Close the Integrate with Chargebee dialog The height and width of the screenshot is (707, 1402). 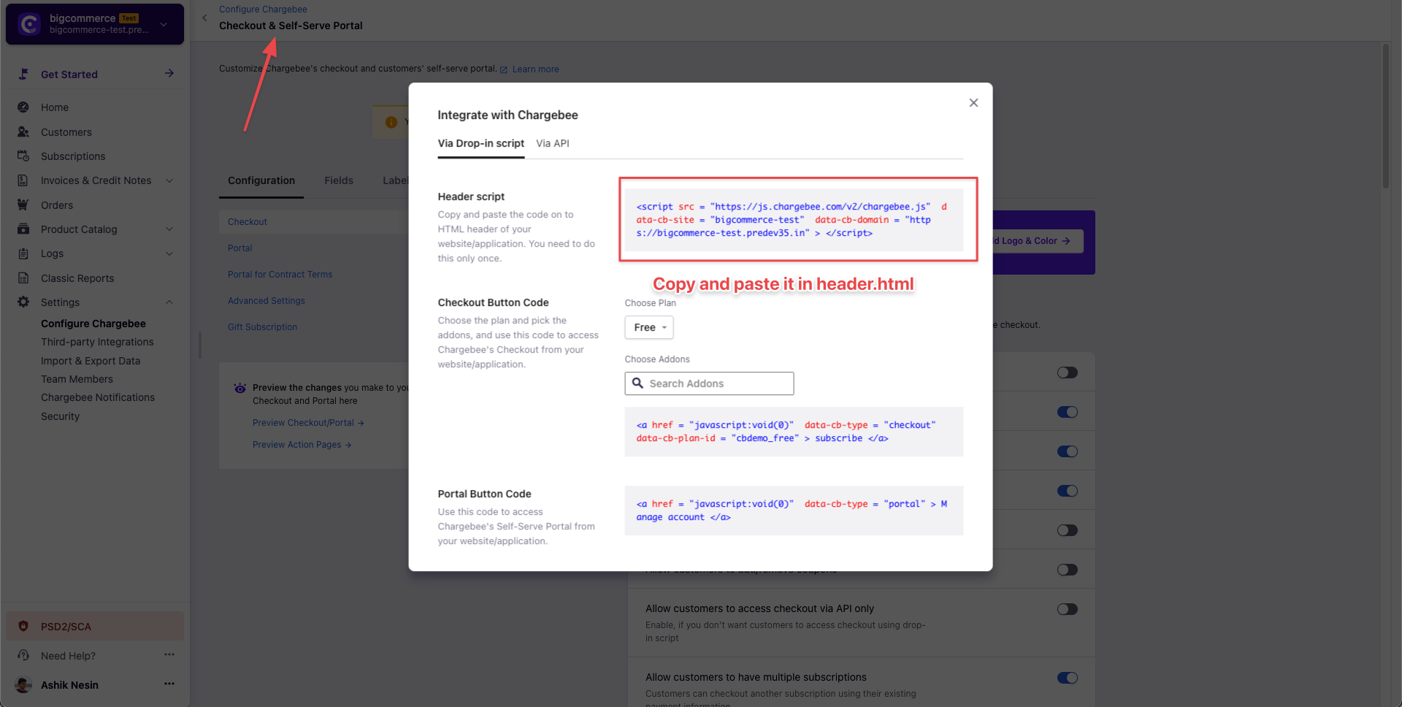point(973,103)
